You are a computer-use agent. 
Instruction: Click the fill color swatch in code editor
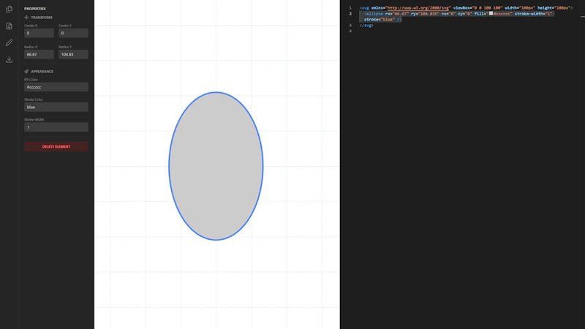coord(491,13)
